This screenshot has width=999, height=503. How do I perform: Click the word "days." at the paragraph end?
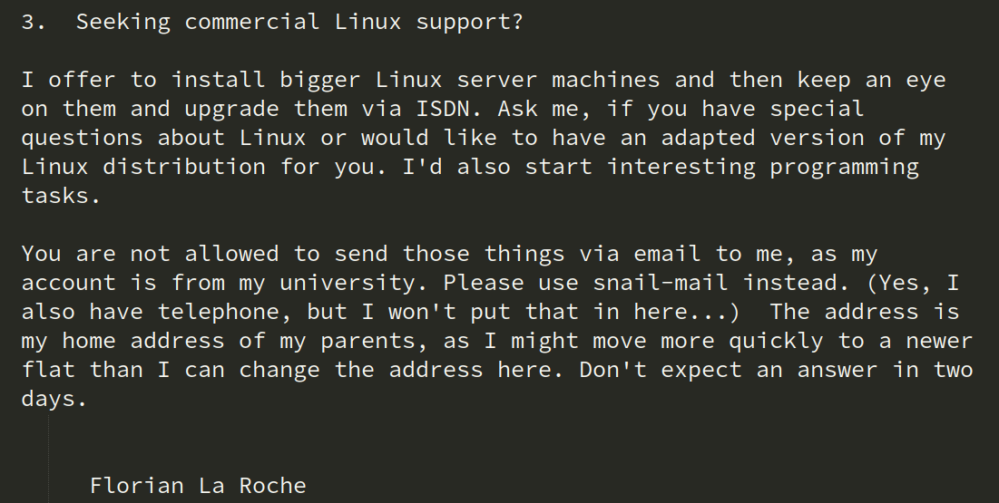[x=54, y=400]
